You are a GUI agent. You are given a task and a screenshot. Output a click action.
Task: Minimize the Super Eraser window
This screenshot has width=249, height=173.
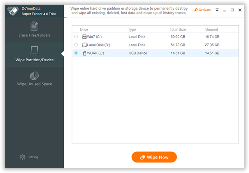pyautogui.click(x=224, y=10)
